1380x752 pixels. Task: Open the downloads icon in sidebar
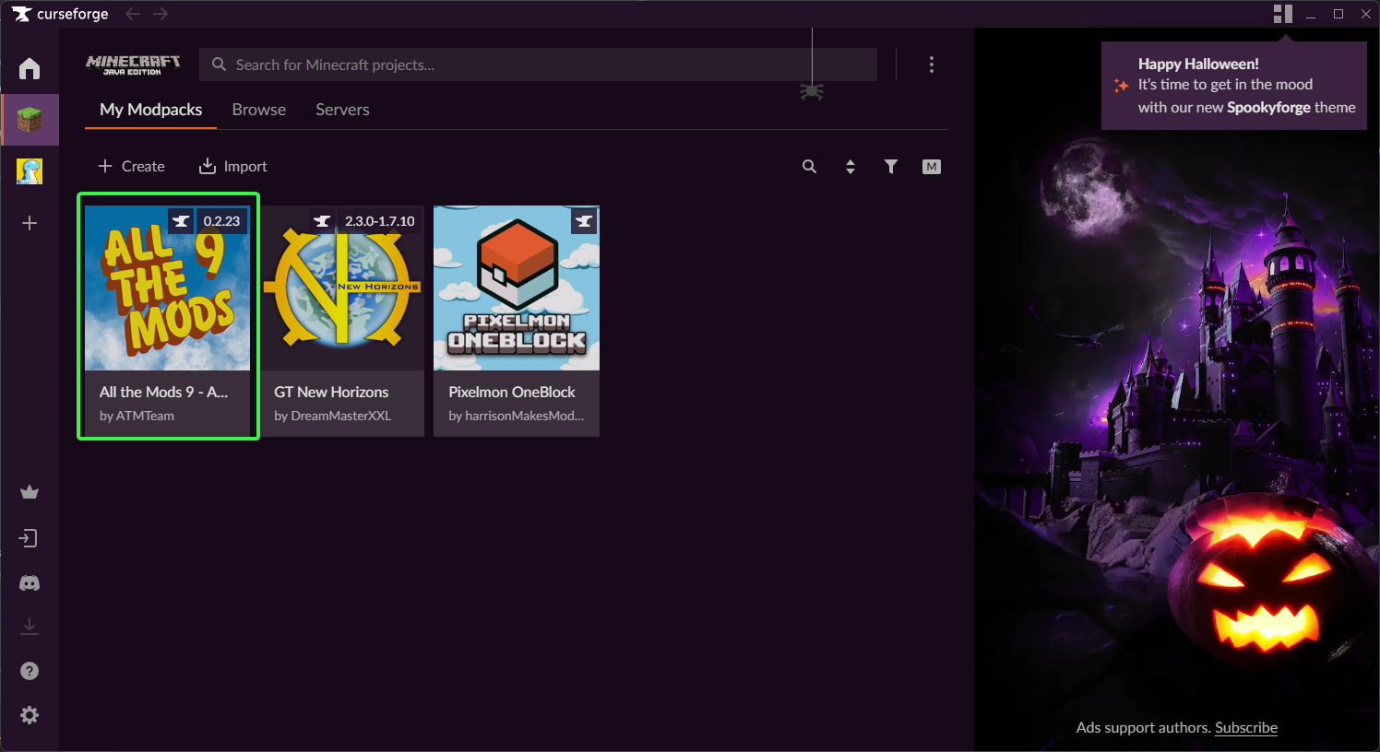tap(30, 627)
